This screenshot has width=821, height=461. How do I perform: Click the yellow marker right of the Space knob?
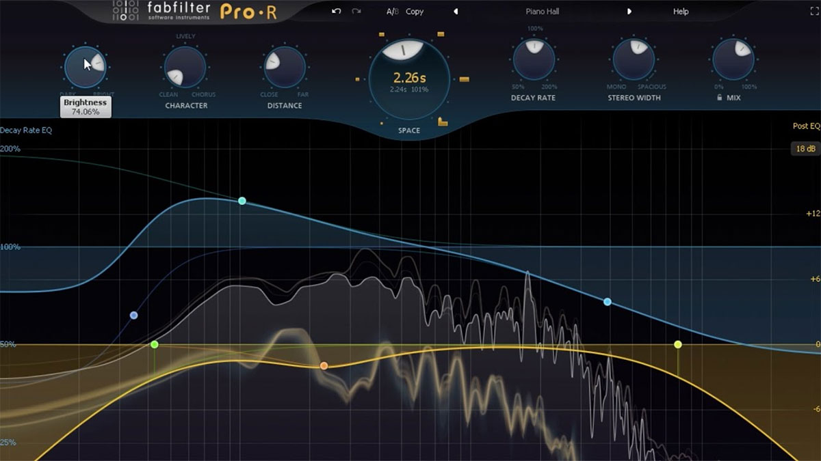tap(465, 80)
